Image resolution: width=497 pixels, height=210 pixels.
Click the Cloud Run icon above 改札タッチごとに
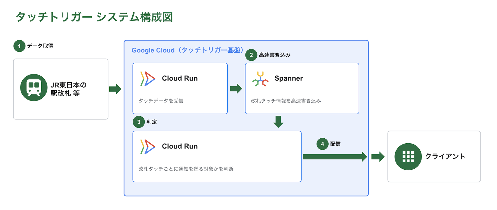148,147
